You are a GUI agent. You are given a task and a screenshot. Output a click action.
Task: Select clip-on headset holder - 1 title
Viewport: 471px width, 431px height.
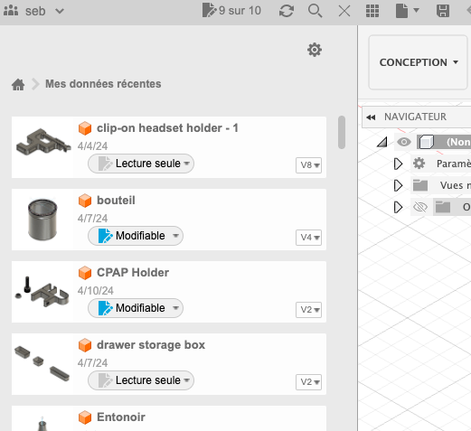[167, 128]
